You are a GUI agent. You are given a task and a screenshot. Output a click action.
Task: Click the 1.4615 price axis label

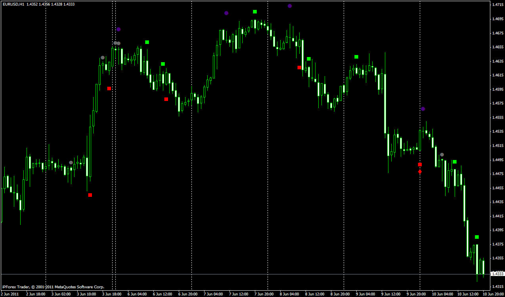coord(497,75)
